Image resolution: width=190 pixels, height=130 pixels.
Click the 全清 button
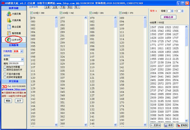[x=48, y=7]
